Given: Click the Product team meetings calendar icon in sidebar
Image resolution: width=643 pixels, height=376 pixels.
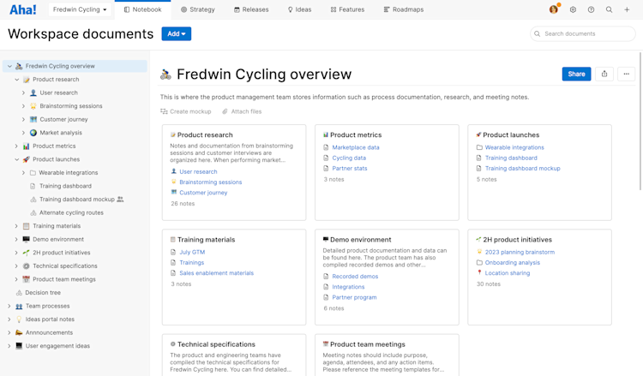Looking at the screenshot, I should pyautogui.click(x=27, y=279).
